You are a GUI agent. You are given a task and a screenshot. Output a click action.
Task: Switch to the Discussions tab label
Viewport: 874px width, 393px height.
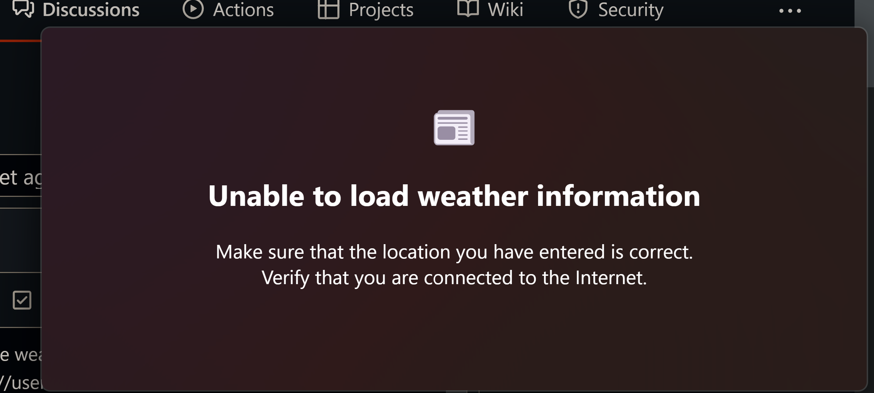click(x=91, y=10)
